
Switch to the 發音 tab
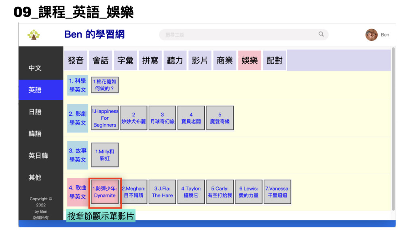[x=76, y=61]
